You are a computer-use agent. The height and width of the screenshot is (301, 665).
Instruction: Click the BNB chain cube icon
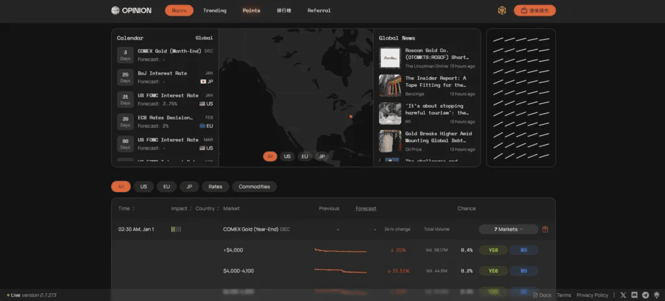pos(502,10)
